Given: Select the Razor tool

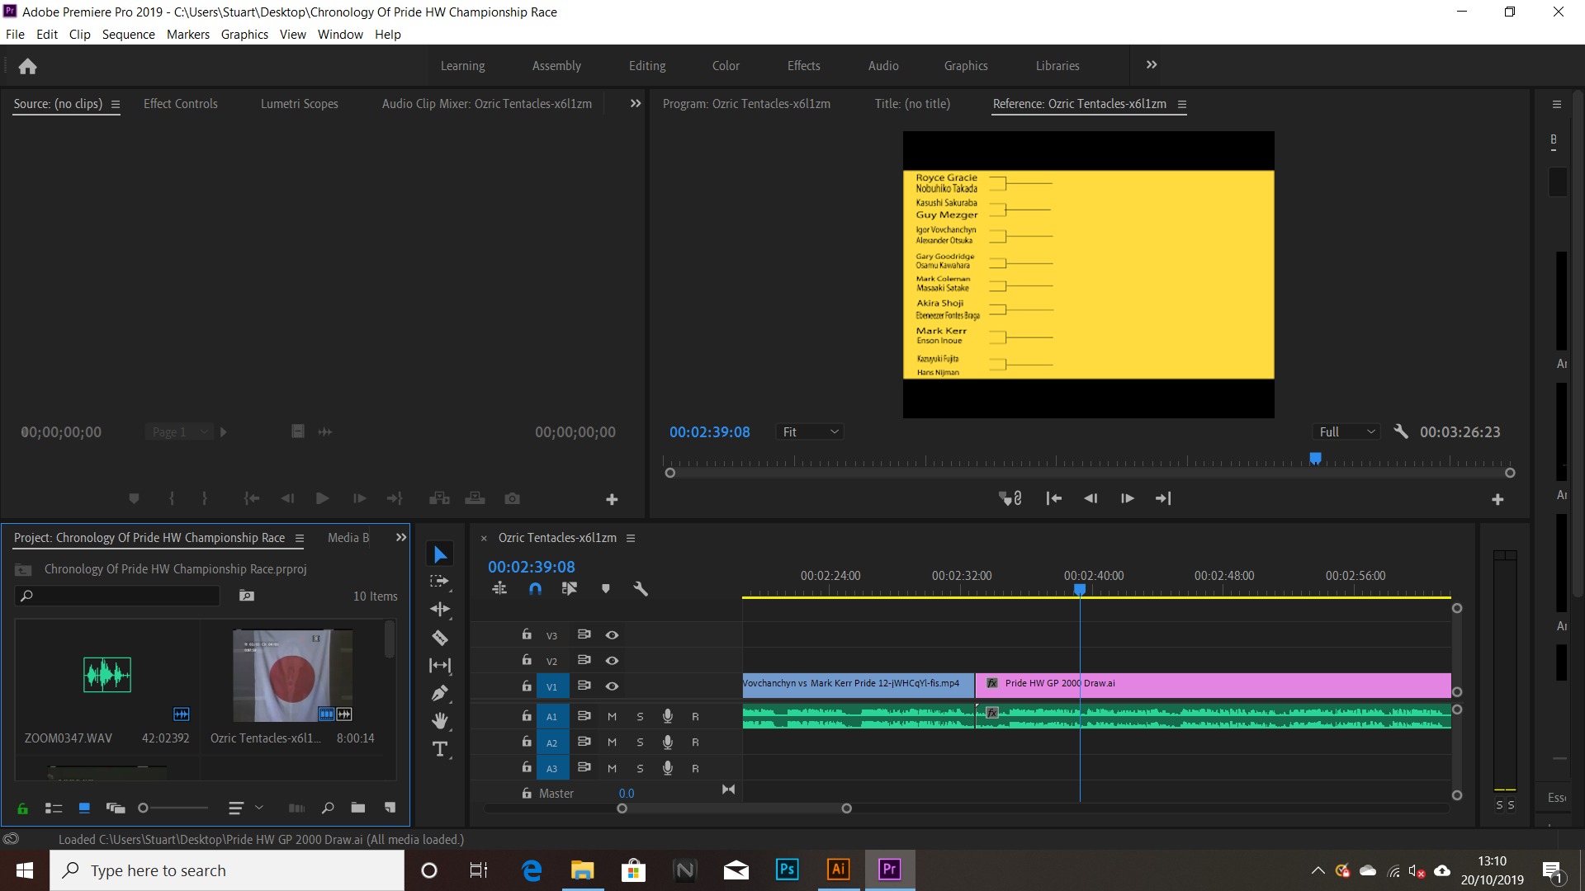Looking at the screenshot, I should point(440,638).
